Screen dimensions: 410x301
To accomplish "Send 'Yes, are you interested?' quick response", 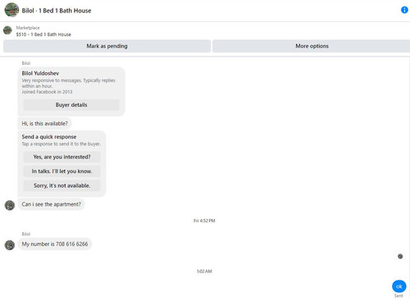I will pyautogui.click(x=61, y=157).
